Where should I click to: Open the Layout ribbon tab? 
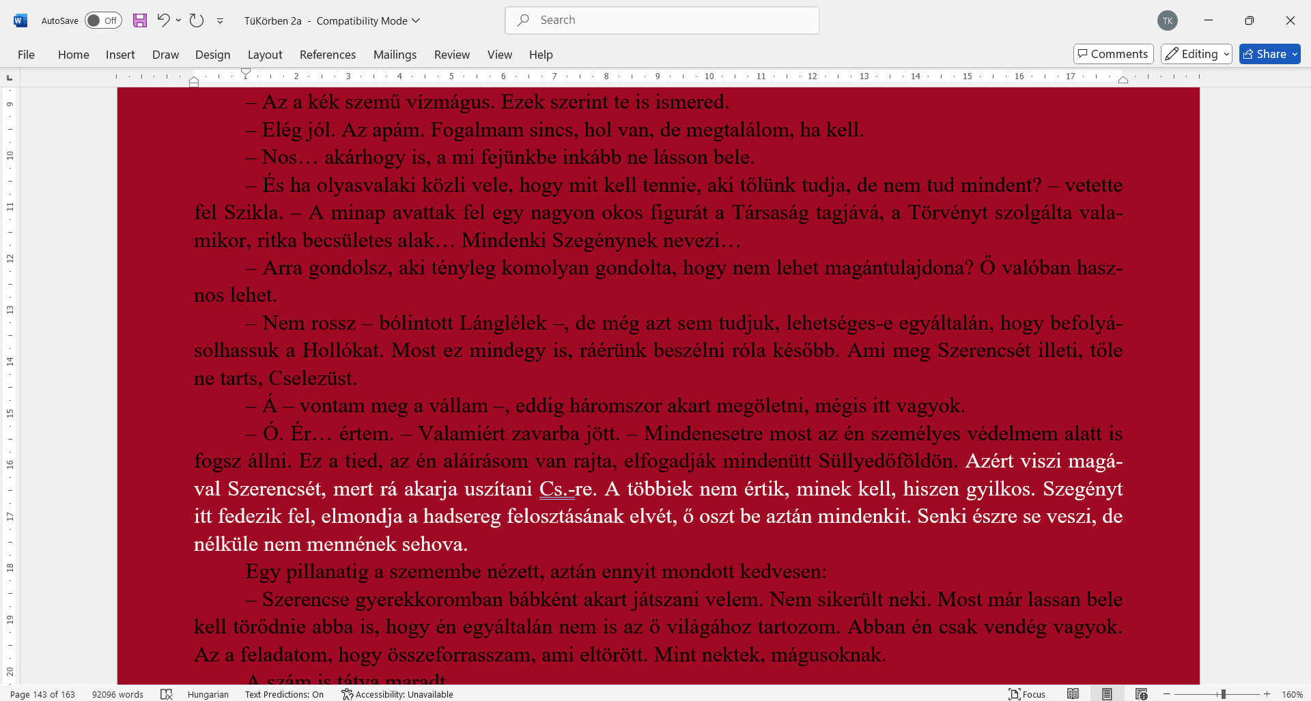click(x=264, y=55)
